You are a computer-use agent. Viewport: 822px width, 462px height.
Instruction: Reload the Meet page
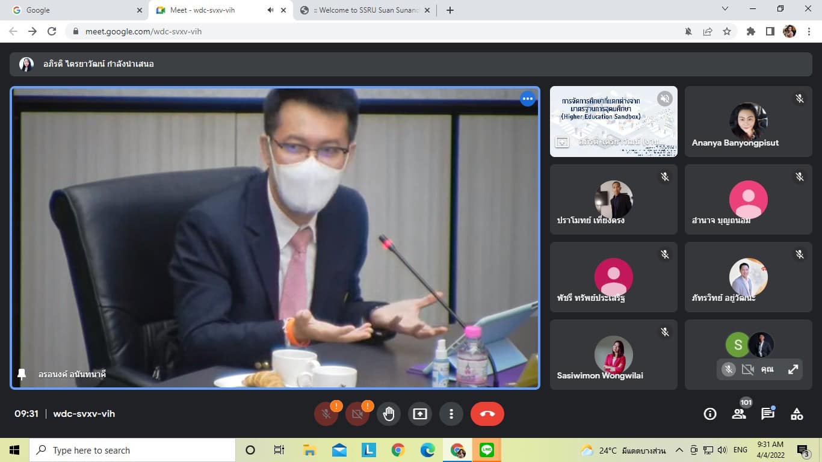click(52, 31)
